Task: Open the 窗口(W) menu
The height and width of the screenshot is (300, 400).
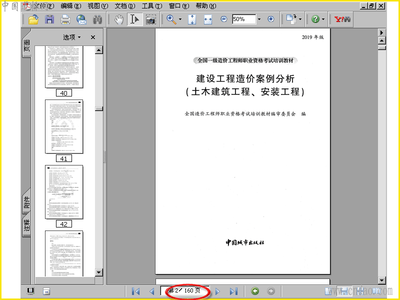Action: click(x=179, y=5)
